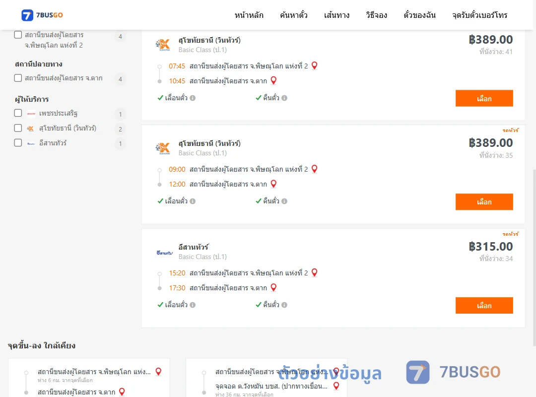Show คืนตั๋ว info icon on 09:00 trip
Image resolution: width=536 pixels, height=397 pixels.
284,201
